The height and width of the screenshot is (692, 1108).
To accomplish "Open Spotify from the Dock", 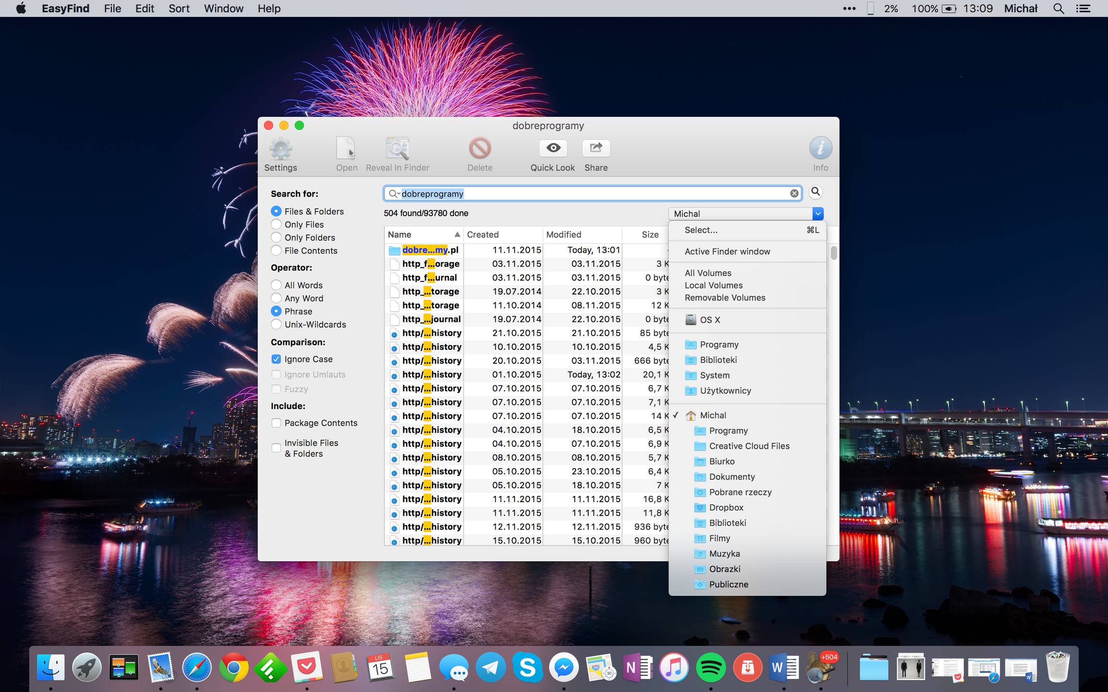I will click(710, 667).
